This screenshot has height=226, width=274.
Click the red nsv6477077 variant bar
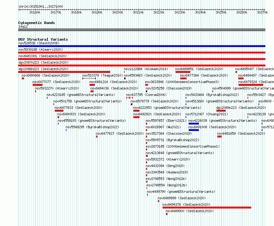coord(38,85)
